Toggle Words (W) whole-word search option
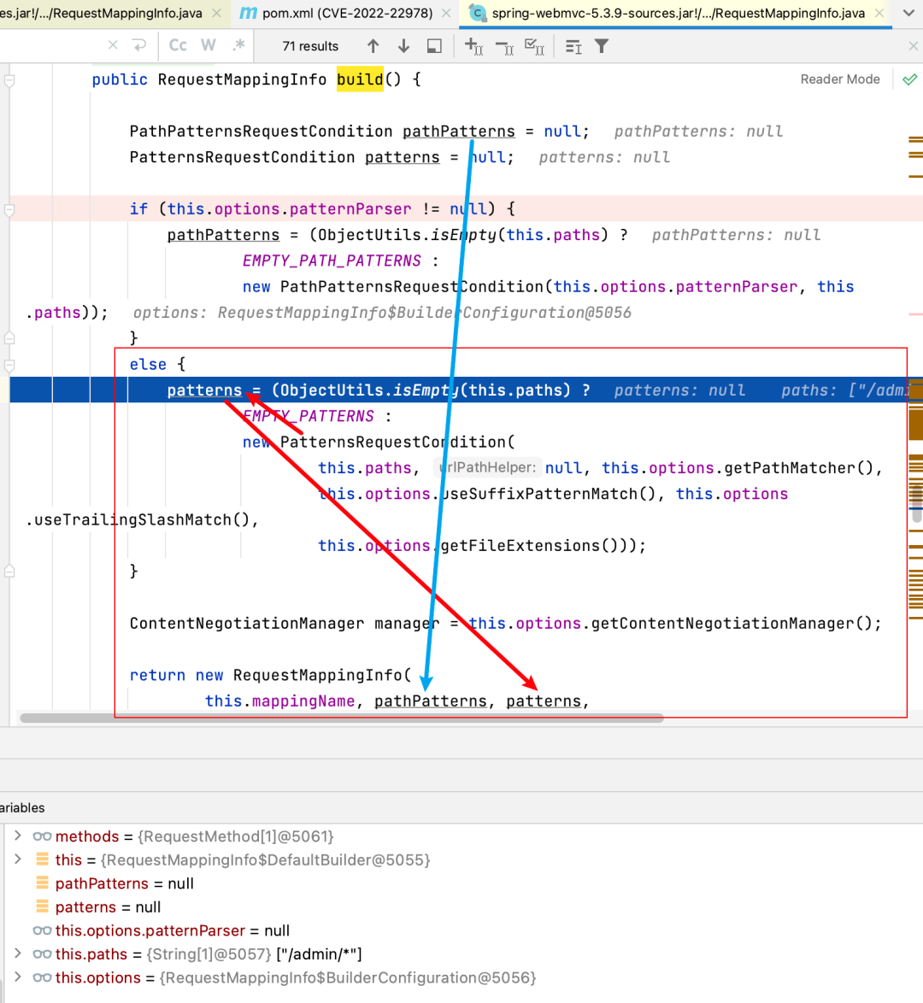The width and height of the screenshot is (923, 1003). 208,45
